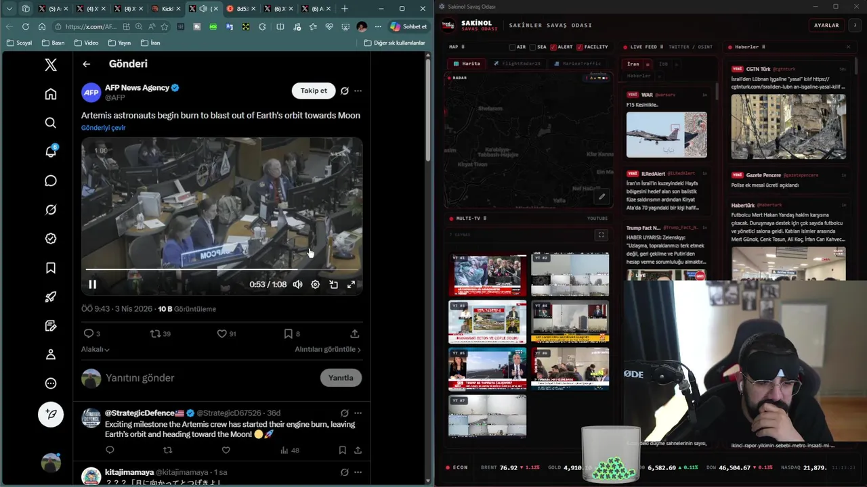Open the İran bookmarks folder
This screenshot has height=487, width=867.
(x=150, y=43)
